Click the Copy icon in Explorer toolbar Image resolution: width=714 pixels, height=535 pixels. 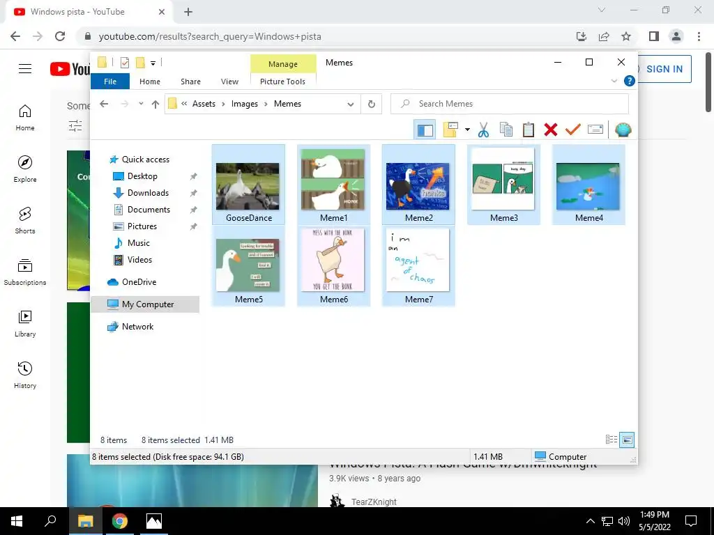point(506,130)
